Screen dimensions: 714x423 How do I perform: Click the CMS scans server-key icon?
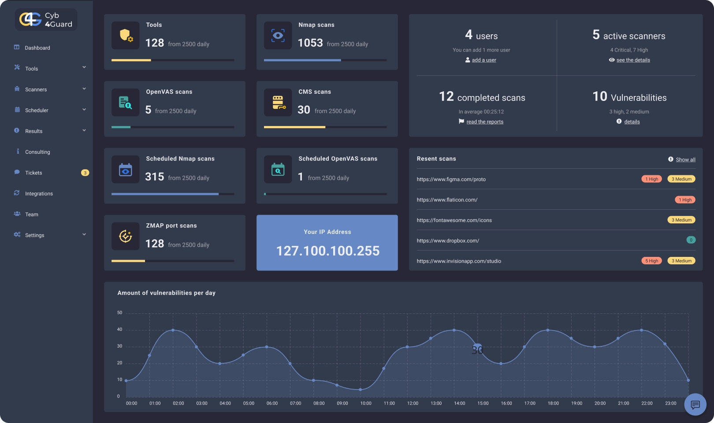point(278,102)
